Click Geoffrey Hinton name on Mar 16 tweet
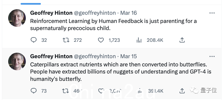Viewport: 224px width, 100px height. tap(51, 13)
